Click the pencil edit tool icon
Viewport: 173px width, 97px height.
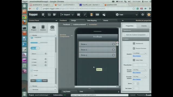pos(85,15)
